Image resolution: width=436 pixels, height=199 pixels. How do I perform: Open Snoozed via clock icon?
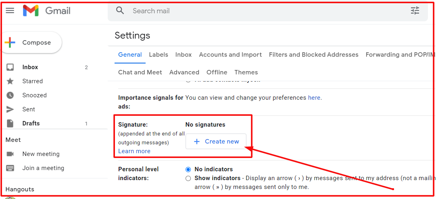tap(10, 95)
